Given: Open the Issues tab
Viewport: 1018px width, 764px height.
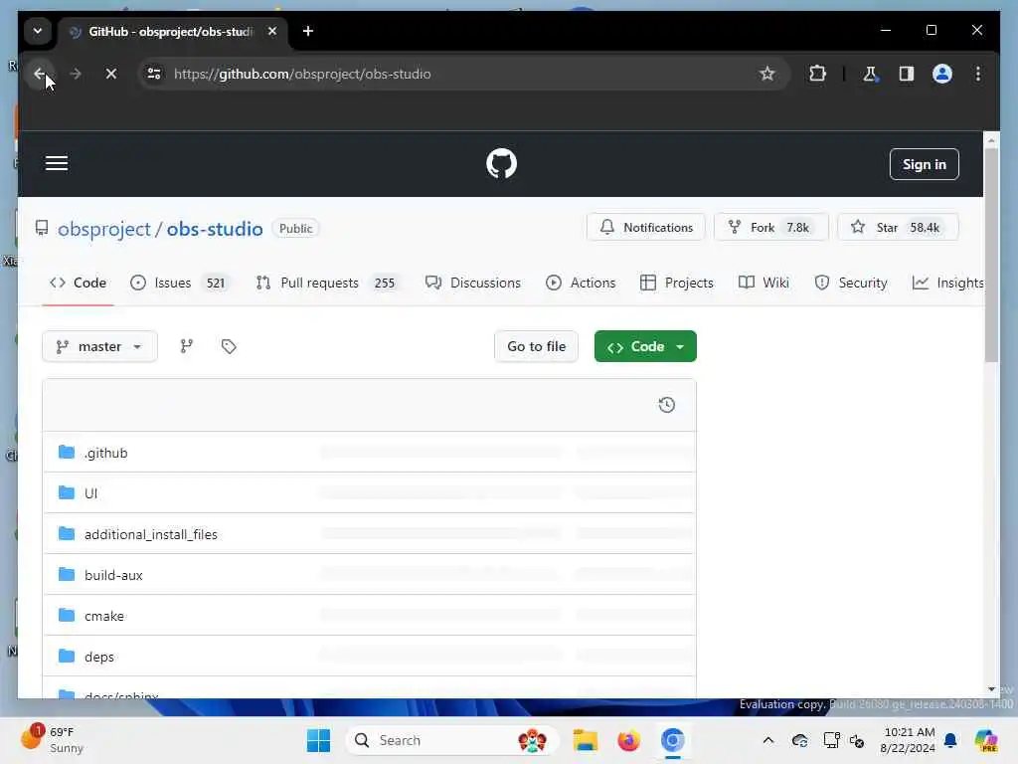Looking at the screenshot, I should pyautogui.click(x=180, y=283).
